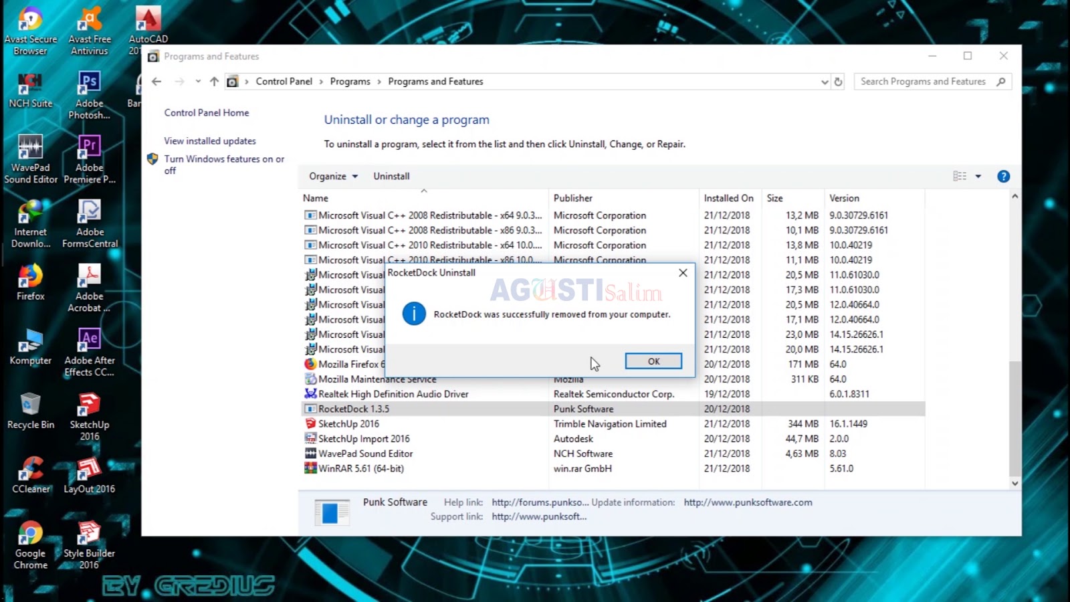Launch Internet Download Manager desktop icon
This screenshot has height=602, width=1070.
31,223
